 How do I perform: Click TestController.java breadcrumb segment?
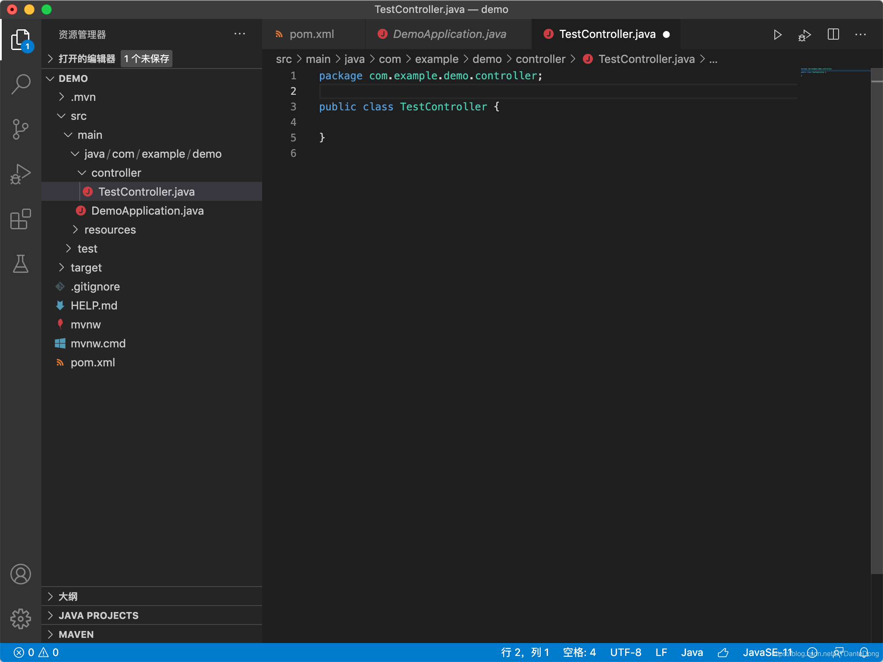[639, 59]
